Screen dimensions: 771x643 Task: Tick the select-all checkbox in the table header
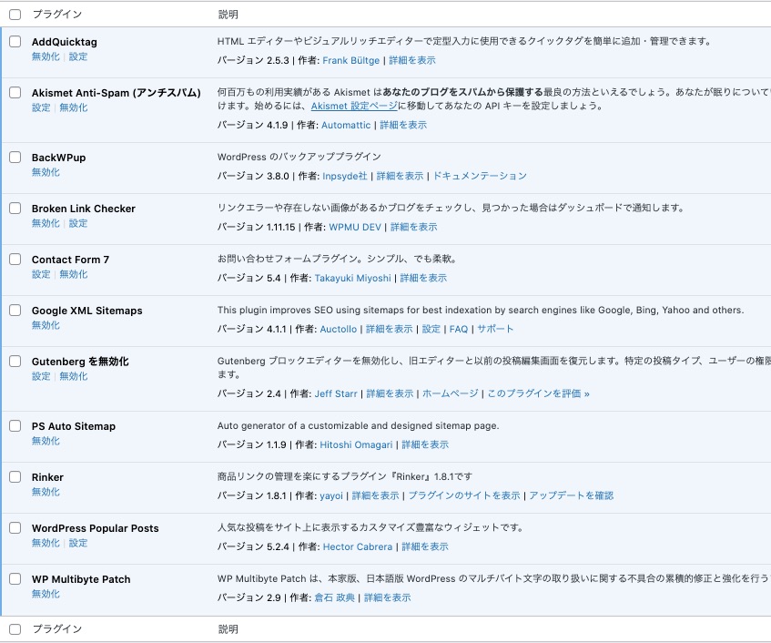[15, 15]
